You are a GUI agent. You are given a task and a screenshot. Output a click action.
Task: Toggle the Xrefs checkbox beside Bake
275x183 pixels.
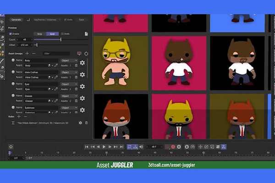click(x=65, y=20)
